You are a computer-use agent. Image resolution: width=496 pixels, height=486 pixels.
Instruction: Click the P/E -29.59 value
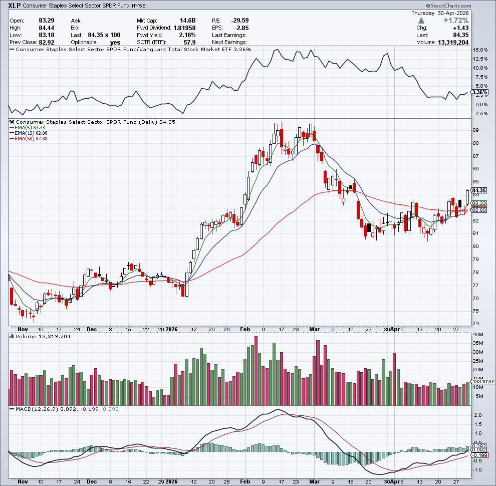pos(240,21)
